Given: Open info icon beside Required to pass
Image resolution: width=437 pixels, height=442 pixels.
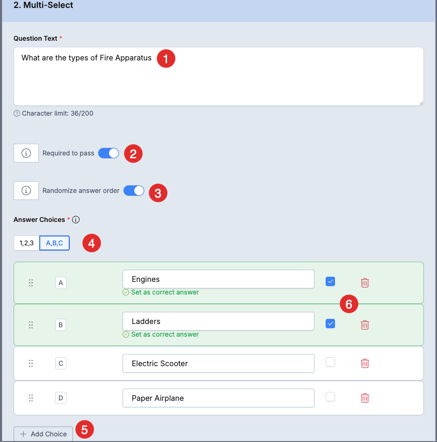Looking at the screenshot, I should [26, 153].
